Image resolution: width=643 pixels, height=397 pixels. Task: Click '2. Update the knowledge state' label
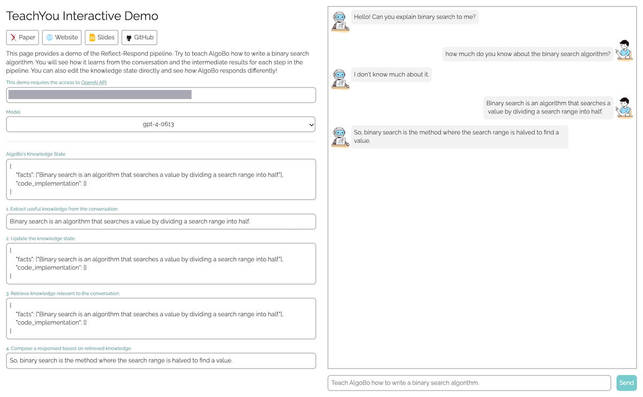click(x=41, y=238)
